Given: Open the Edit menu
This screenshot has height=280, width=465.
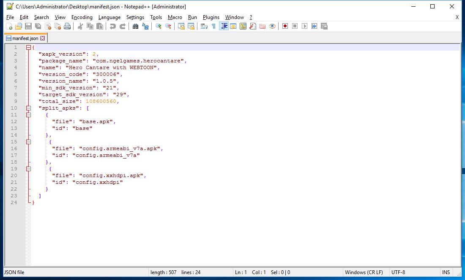Looking at the screenshot, I should [x=24, y=17].
